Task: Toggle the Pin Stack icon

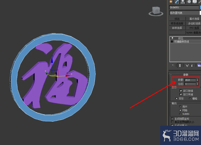Action: [x=172, y=66]
